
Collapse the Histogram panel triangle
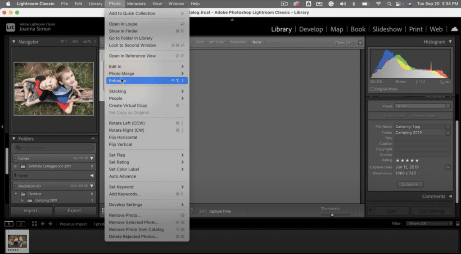tap(450, 42)
